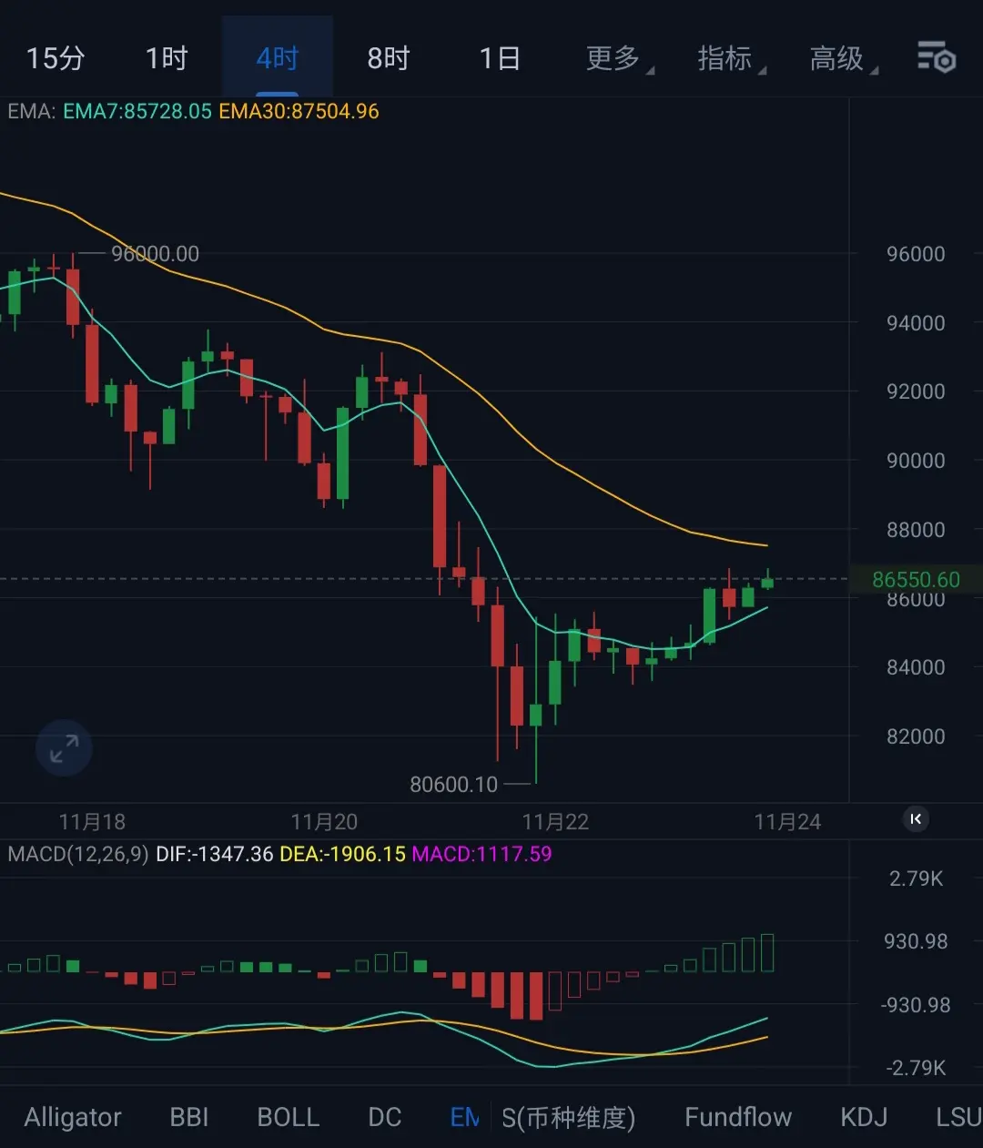Enable the Alligator indicator
The width and height of the screenshot is (983, 1148).
(73, 1117)
